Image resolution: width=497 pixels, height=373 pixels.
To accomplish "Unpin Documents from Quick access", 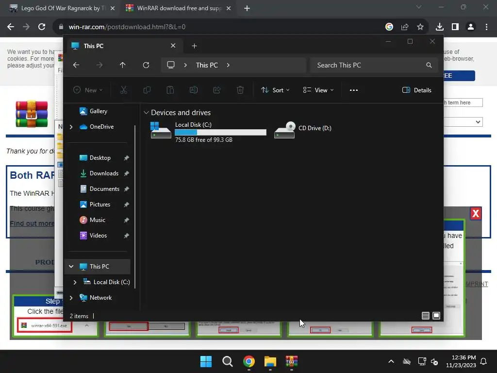I will [x=127, y=189].
